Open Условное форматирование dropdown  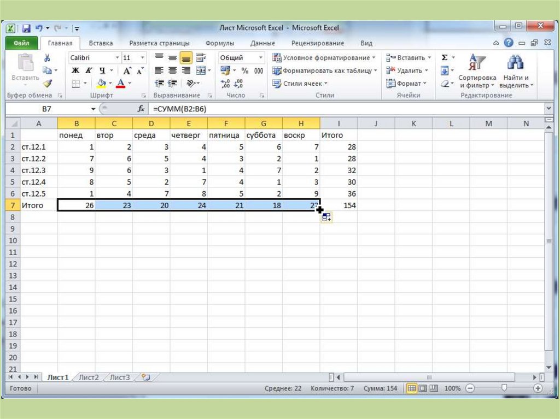click(x=324, y=58)
